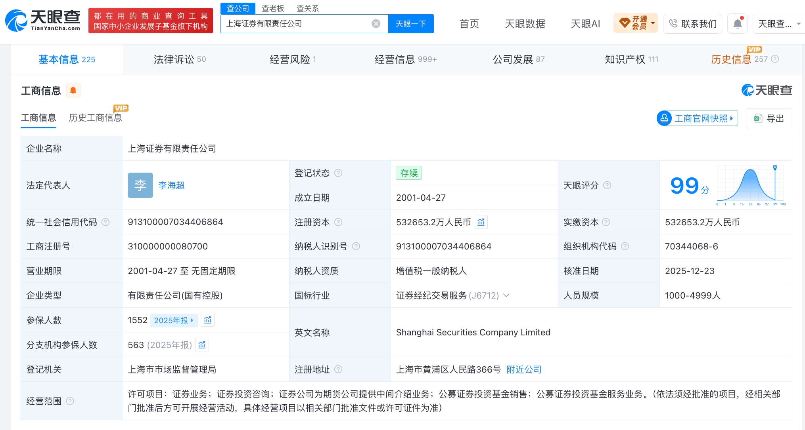Click 联系我们 contact button
Screen dimensions: 805x430
coord(692,24)
